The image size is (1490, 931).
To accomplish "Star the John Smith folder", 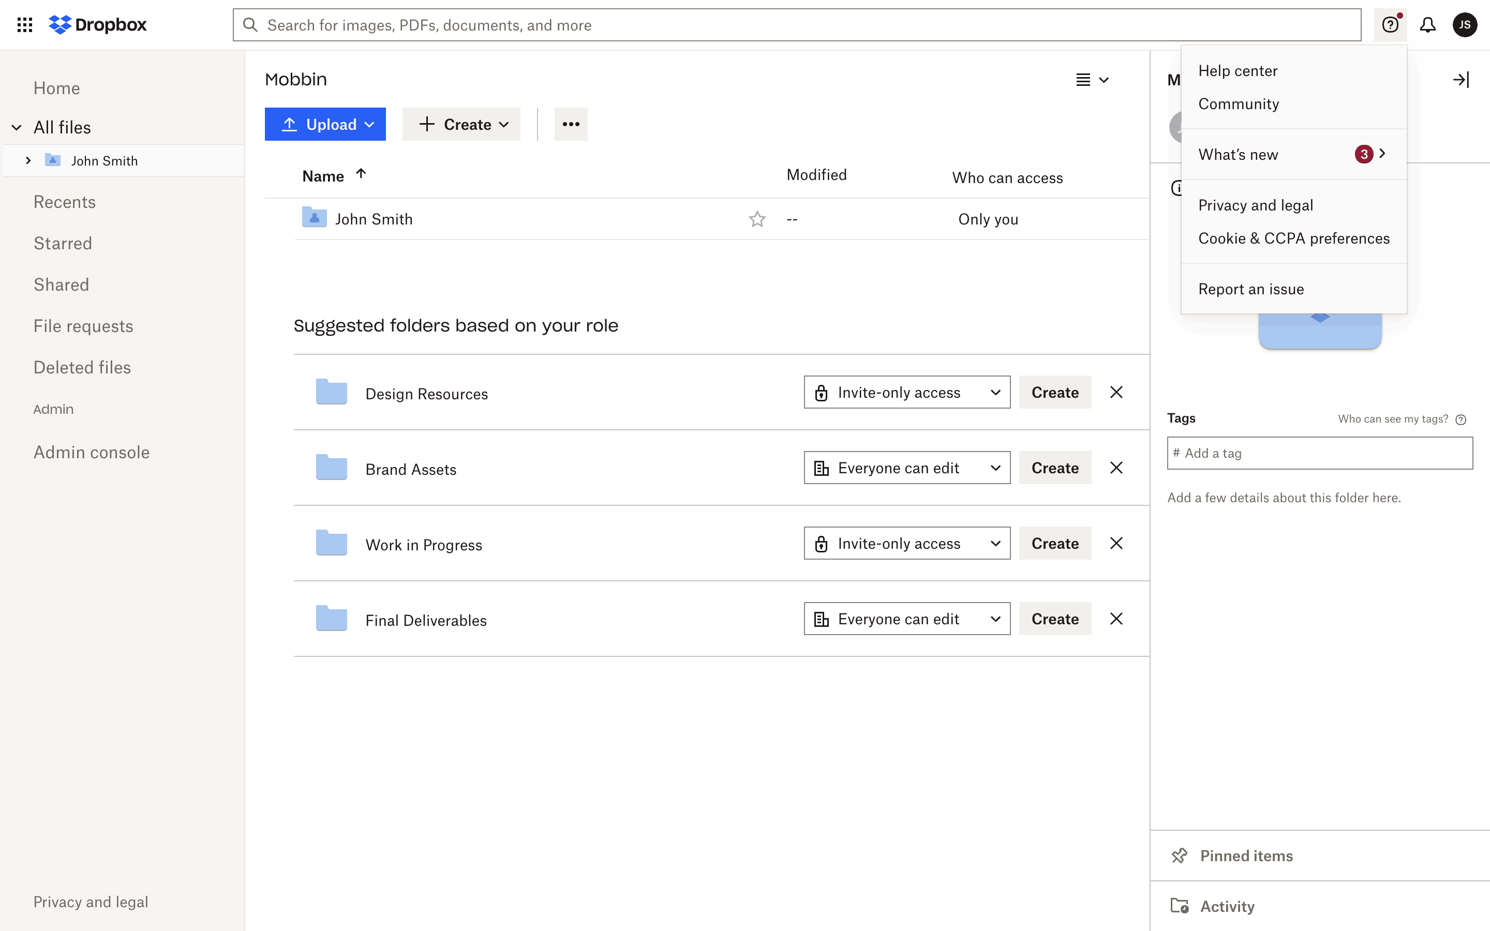I will point(757,219).
